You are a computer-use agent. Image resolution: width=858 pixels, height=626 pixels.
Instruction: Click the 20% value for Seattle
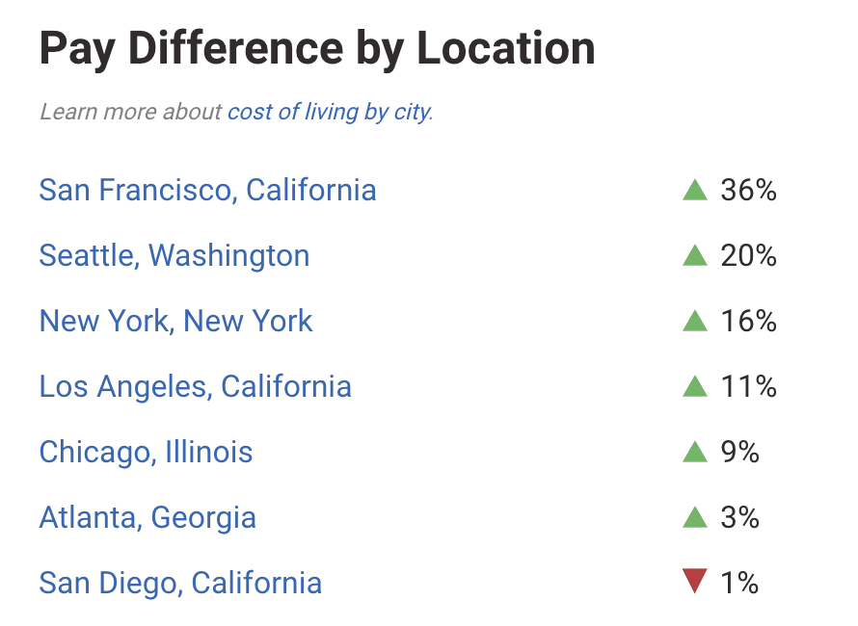coord(749,255)
